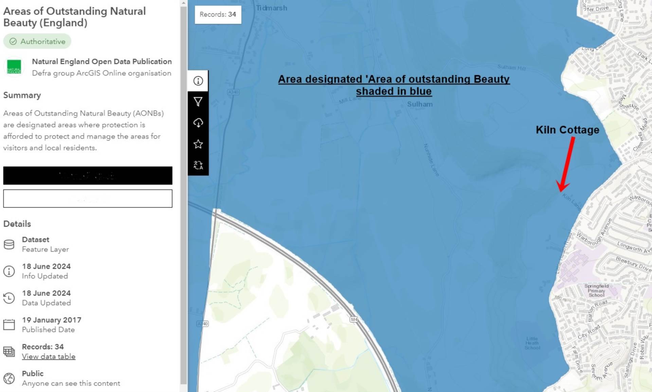
Task: Click the cloud download icon
Action: (x=198, y=123)
